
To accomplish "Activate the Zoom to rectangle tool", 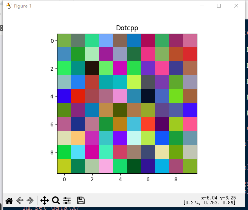I will click(56, 201).
